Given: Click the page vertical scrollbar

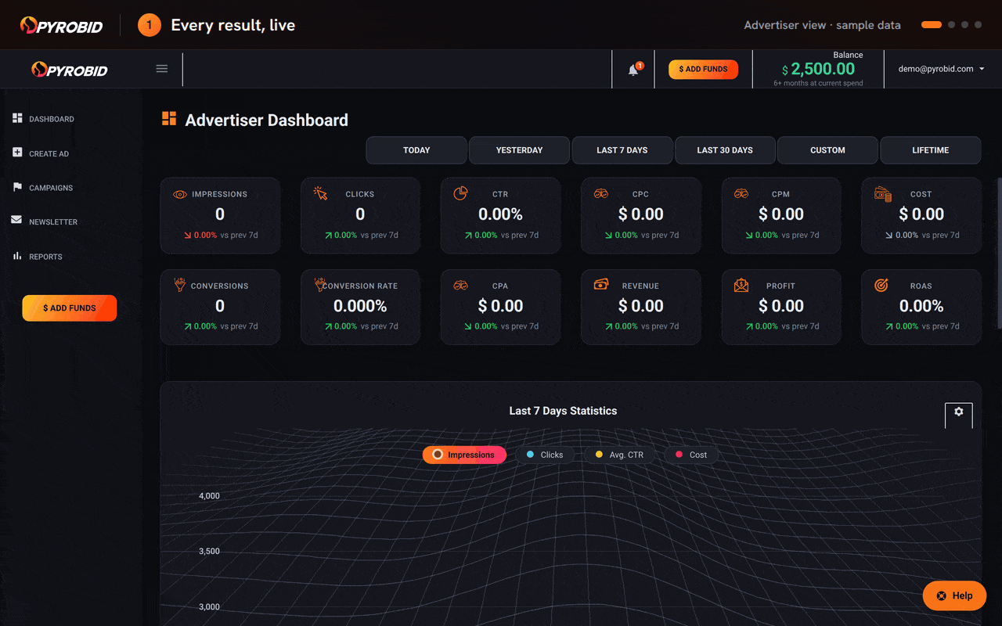Looking at the screenshot, I should 999,253.
